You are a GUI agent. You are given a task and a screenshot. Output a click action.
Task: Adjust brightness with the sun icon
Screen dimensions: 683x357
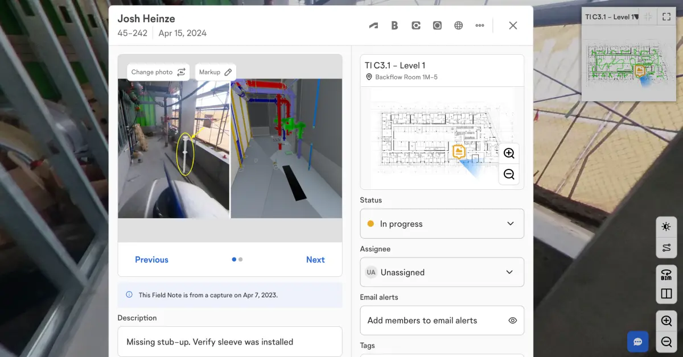[666, 226]
